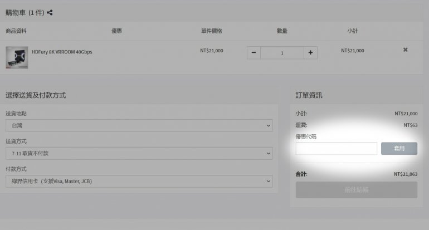Decrease quantity with the minus button
The width and height of the screenshot is (429, 230).
pos(253,53)
